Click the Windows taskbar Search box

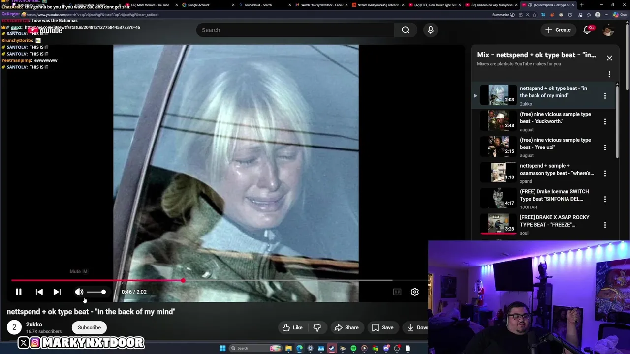(x=256, y=348)
